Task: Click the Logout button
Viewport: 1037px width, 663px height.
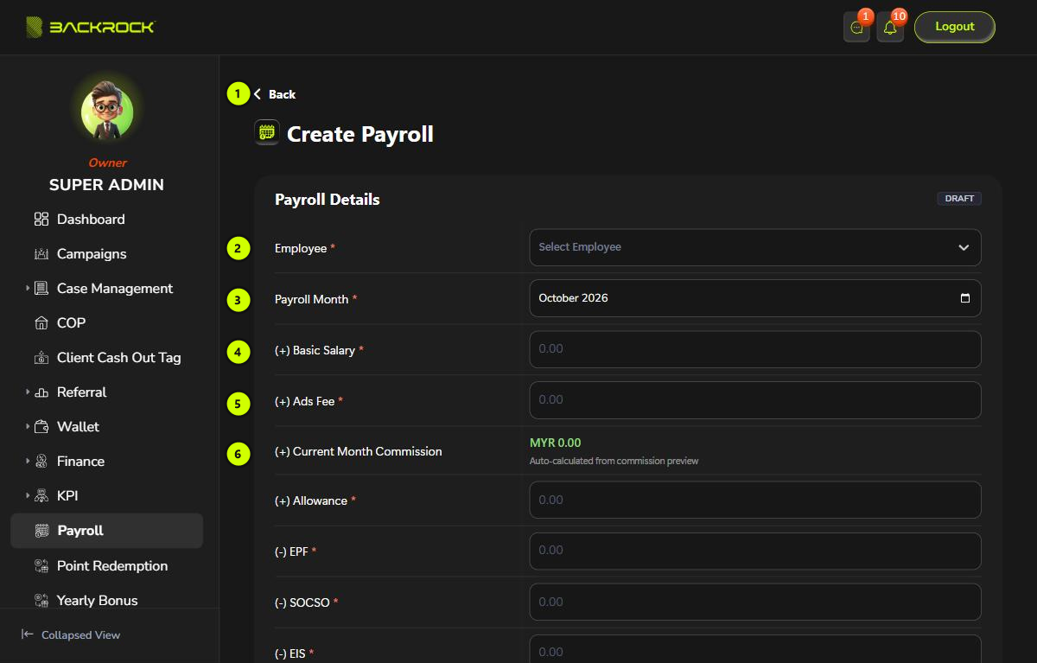Action: 955,27
